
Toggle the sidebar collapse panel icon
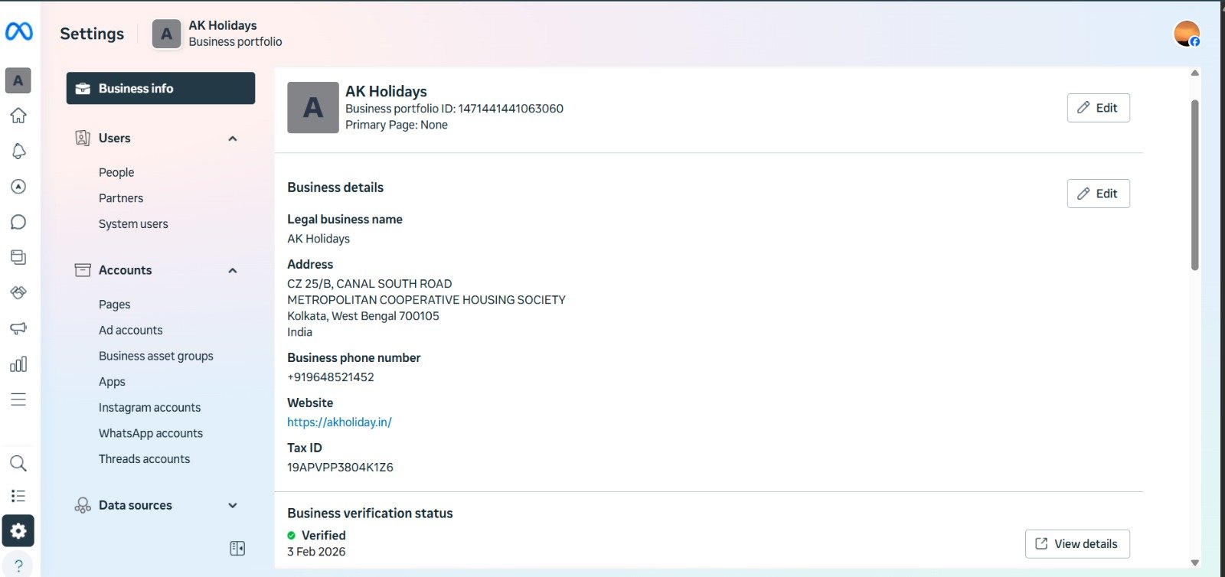point(237,548)
